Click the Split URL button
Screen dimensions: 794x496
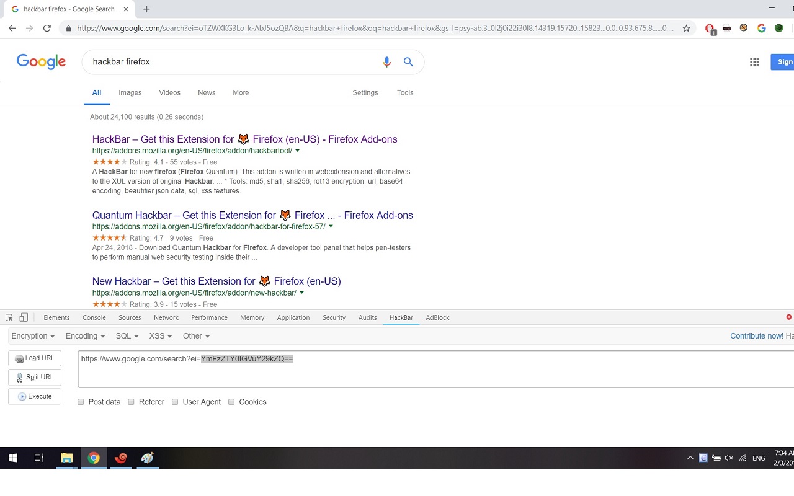click(x=35, y=377)
